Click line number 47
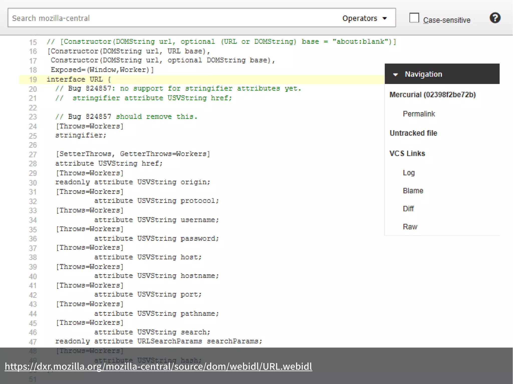The height and width of the screenshot is (384, 513). click(33, 342)
